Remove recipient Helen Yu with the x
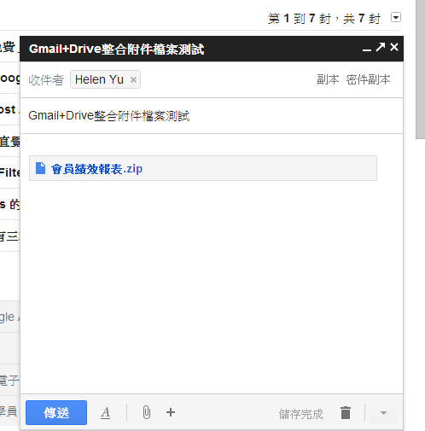The height and width of the screenshot is (431, 425). [133, 80]
